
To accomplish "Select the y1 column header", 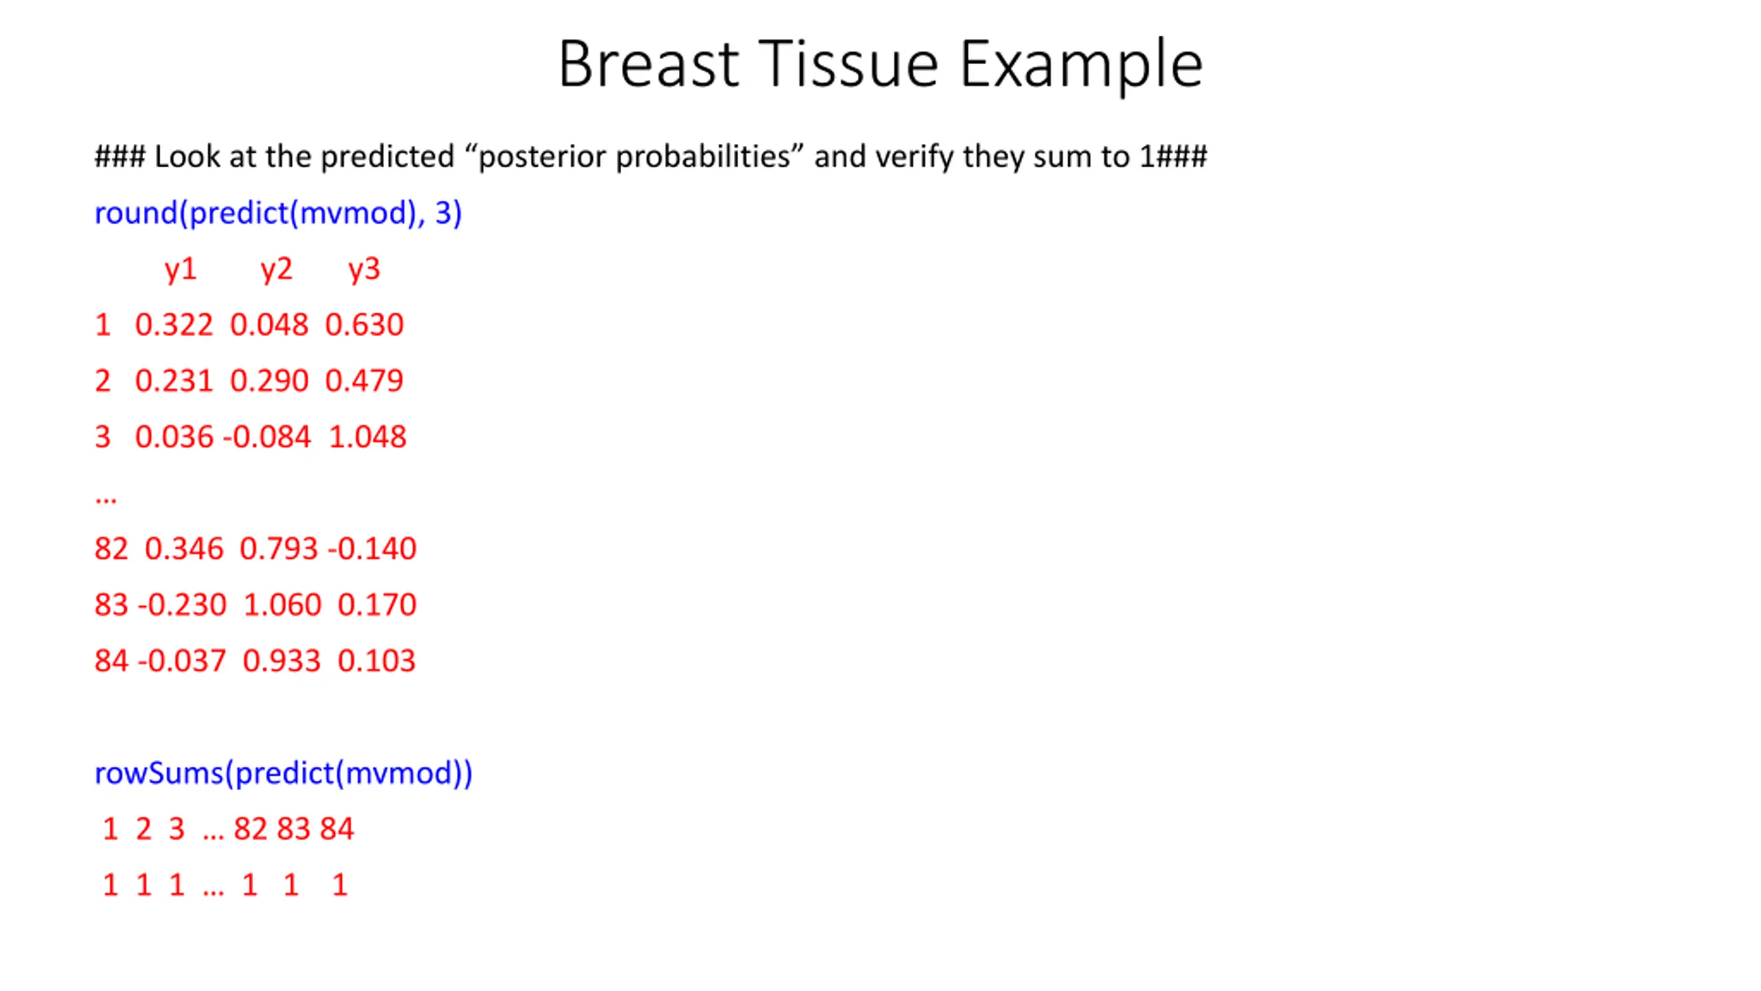I will pos(181,270).
